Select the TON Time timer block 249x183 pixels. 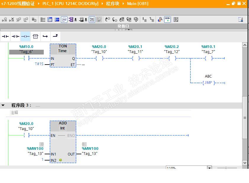click(x=63, y=55)
